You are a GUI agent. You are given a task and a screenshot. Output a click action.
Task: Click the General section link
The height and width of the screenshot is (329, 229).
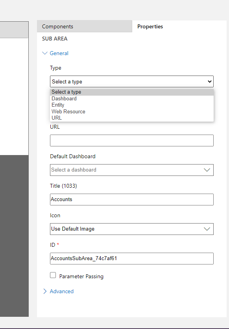[59, 53]
